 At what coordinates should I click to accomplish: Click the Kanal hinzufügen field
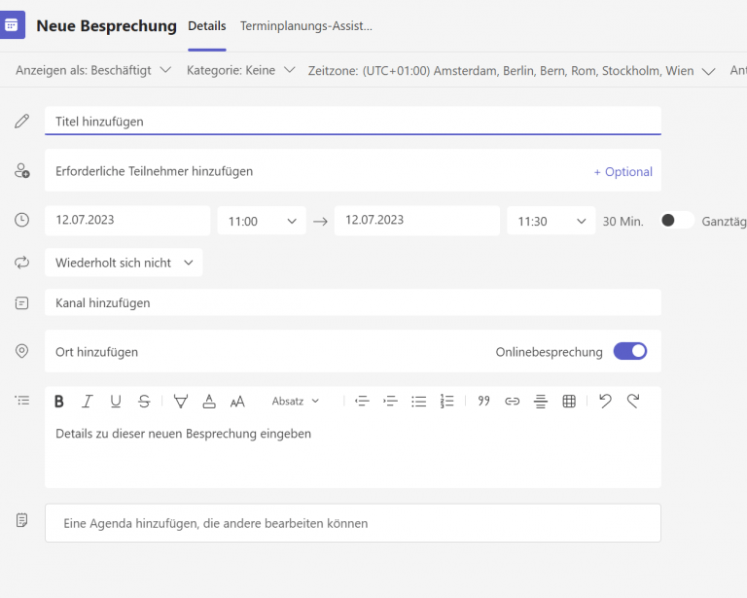353,302
